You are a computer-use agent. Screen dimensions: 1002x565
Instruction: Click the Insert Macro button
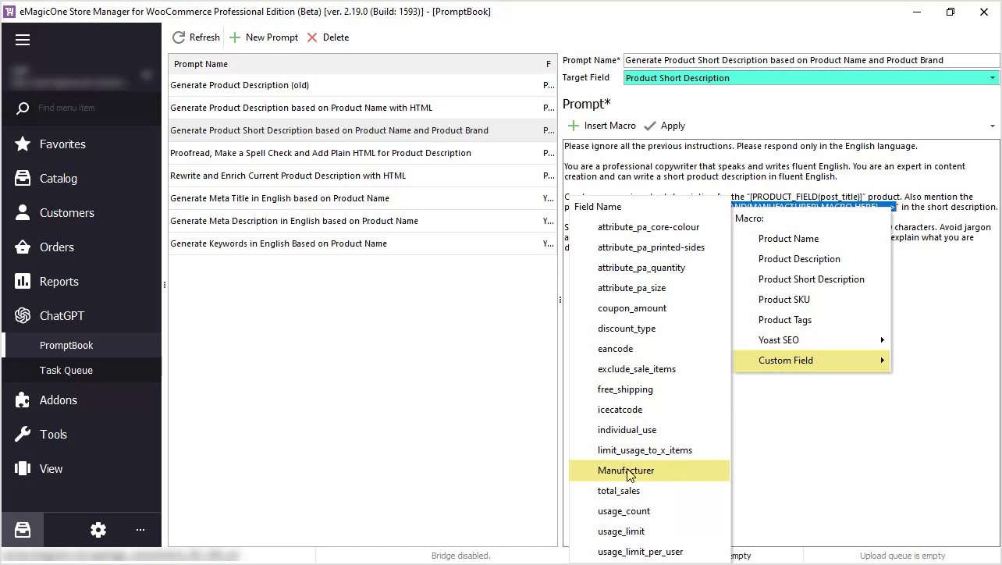(x=602, y=126)
